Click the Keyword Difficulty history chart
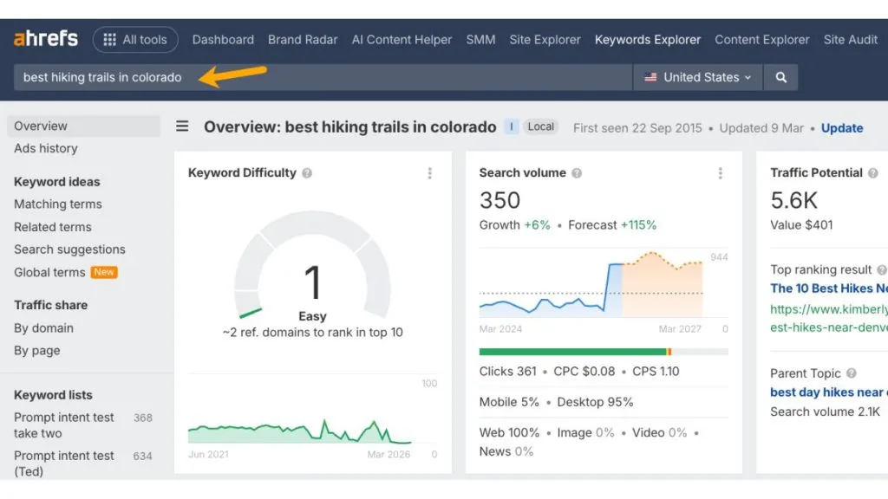The width and height of the screenshot is (888, 499). coord(299,431)
